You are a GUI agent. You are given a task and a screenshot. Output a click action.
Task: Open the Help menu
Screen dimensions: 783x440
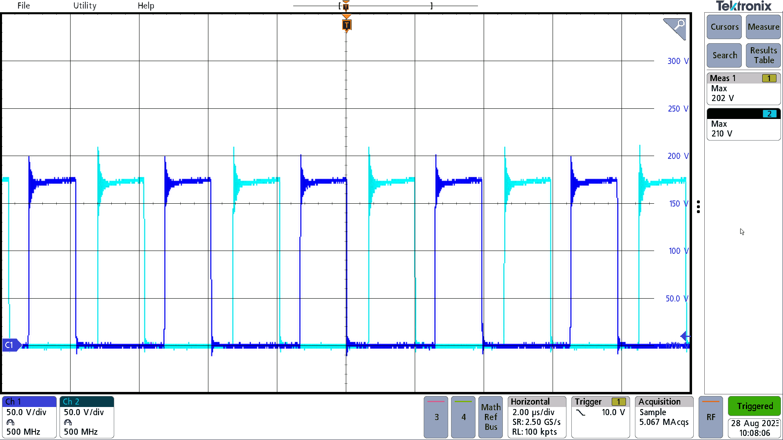pos(146,6)
